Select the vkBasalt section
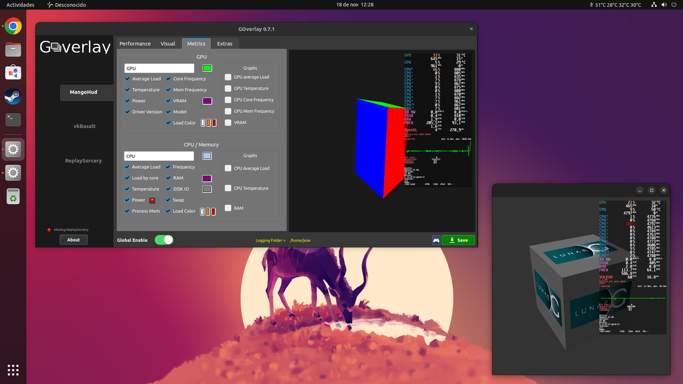This screenshot has width=683, height=384. pos(84,126)
